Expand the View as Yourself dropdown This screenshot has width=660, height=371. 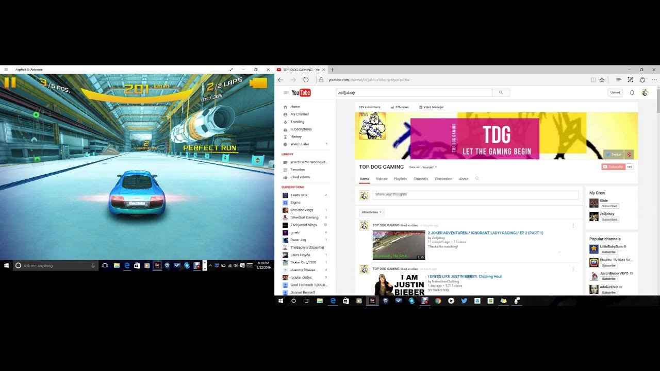pyautogui.click(x=430, y=167)
